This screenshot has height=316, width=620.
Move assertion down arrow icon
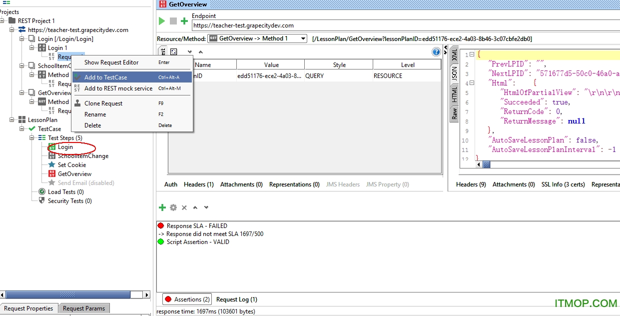pos(206,207)
